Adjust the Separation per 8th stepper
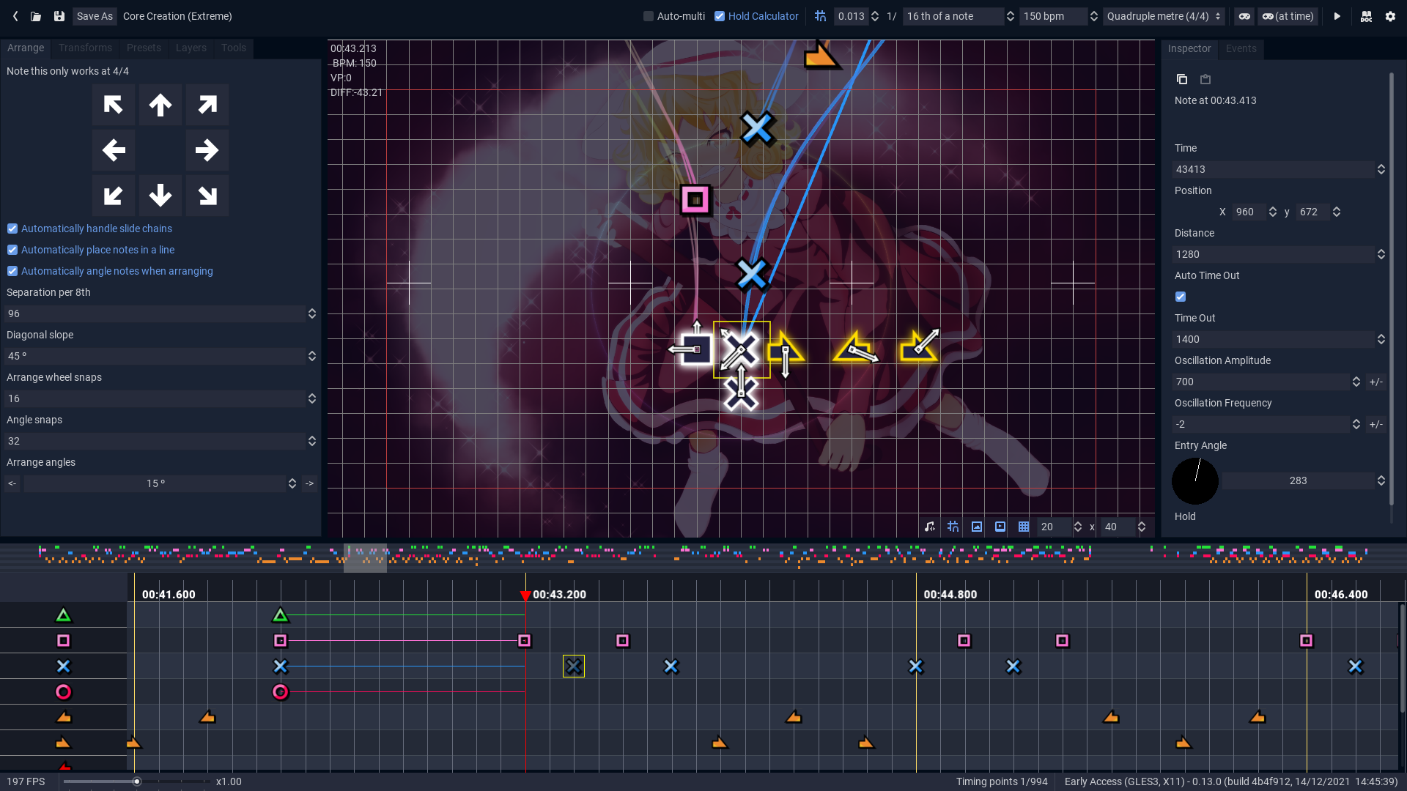The width and height of the screenshot is (1407, 791). 312,313
